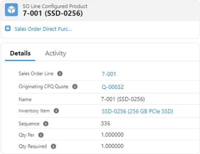This screenshot has height=154, width=200.
Task: Open the Q-00032 quote link
Action: click(x=113, y=87)
